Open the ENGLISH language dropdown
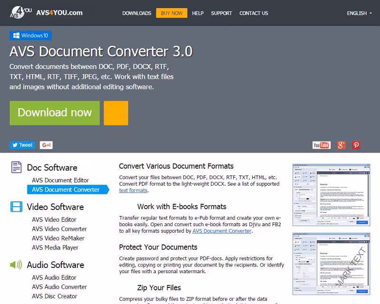 pyautogui.click(x=359, y=13)
